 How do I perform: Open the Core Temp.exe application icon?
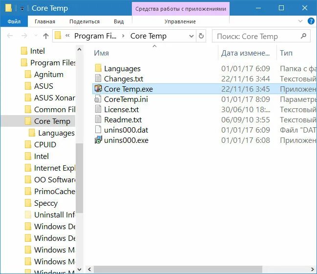pyautogui.click(x=98, y=89)
